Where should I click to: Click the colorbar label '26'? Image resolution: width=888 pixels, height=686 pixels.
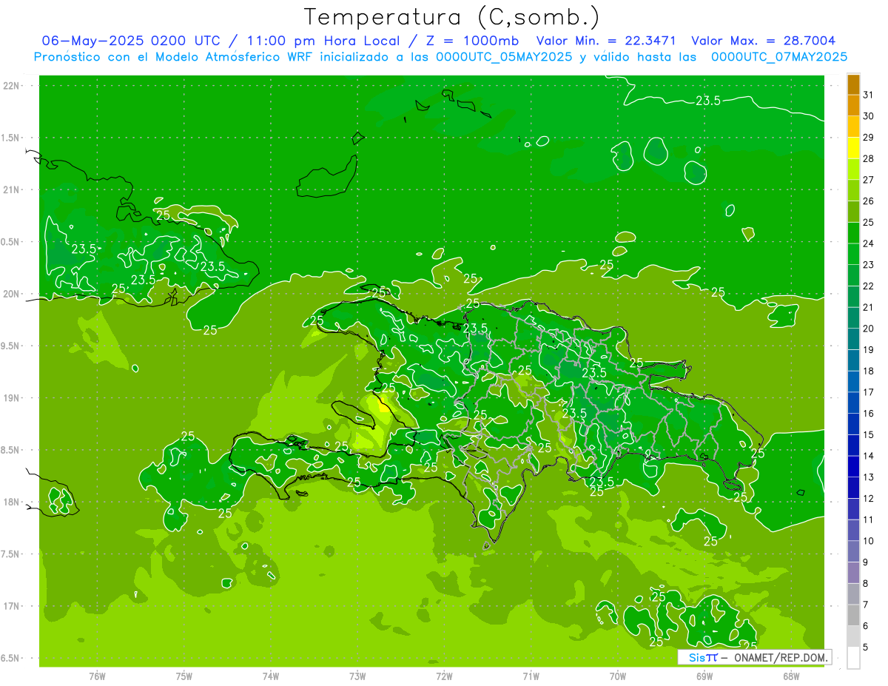[x=868, y=201]
